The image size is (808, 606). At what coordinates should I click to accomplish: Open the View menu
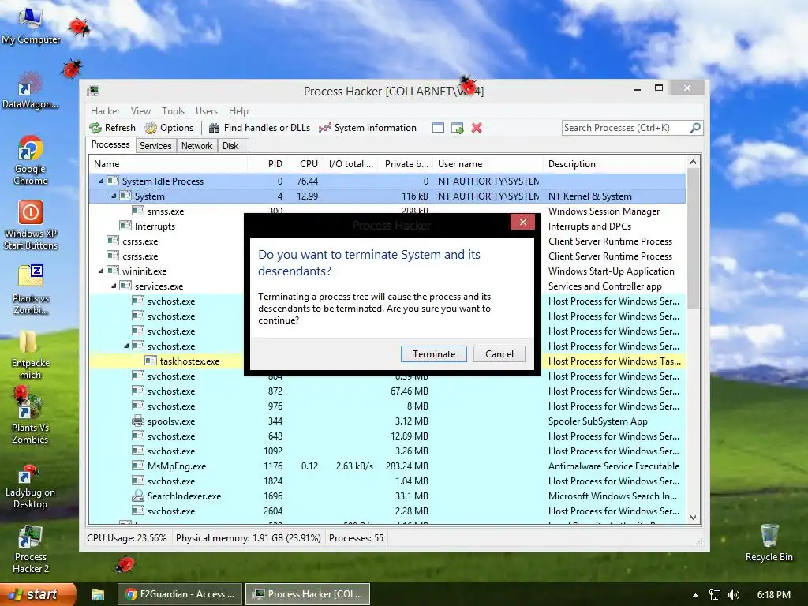click(x=140, y=110)
